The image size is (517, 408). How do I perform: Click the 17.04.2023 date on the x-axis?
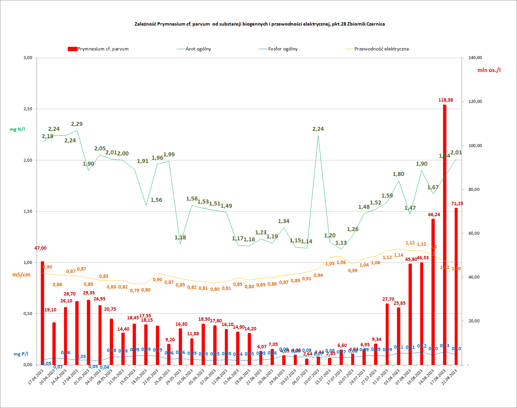pyautogui.click(x=36, y=377)
